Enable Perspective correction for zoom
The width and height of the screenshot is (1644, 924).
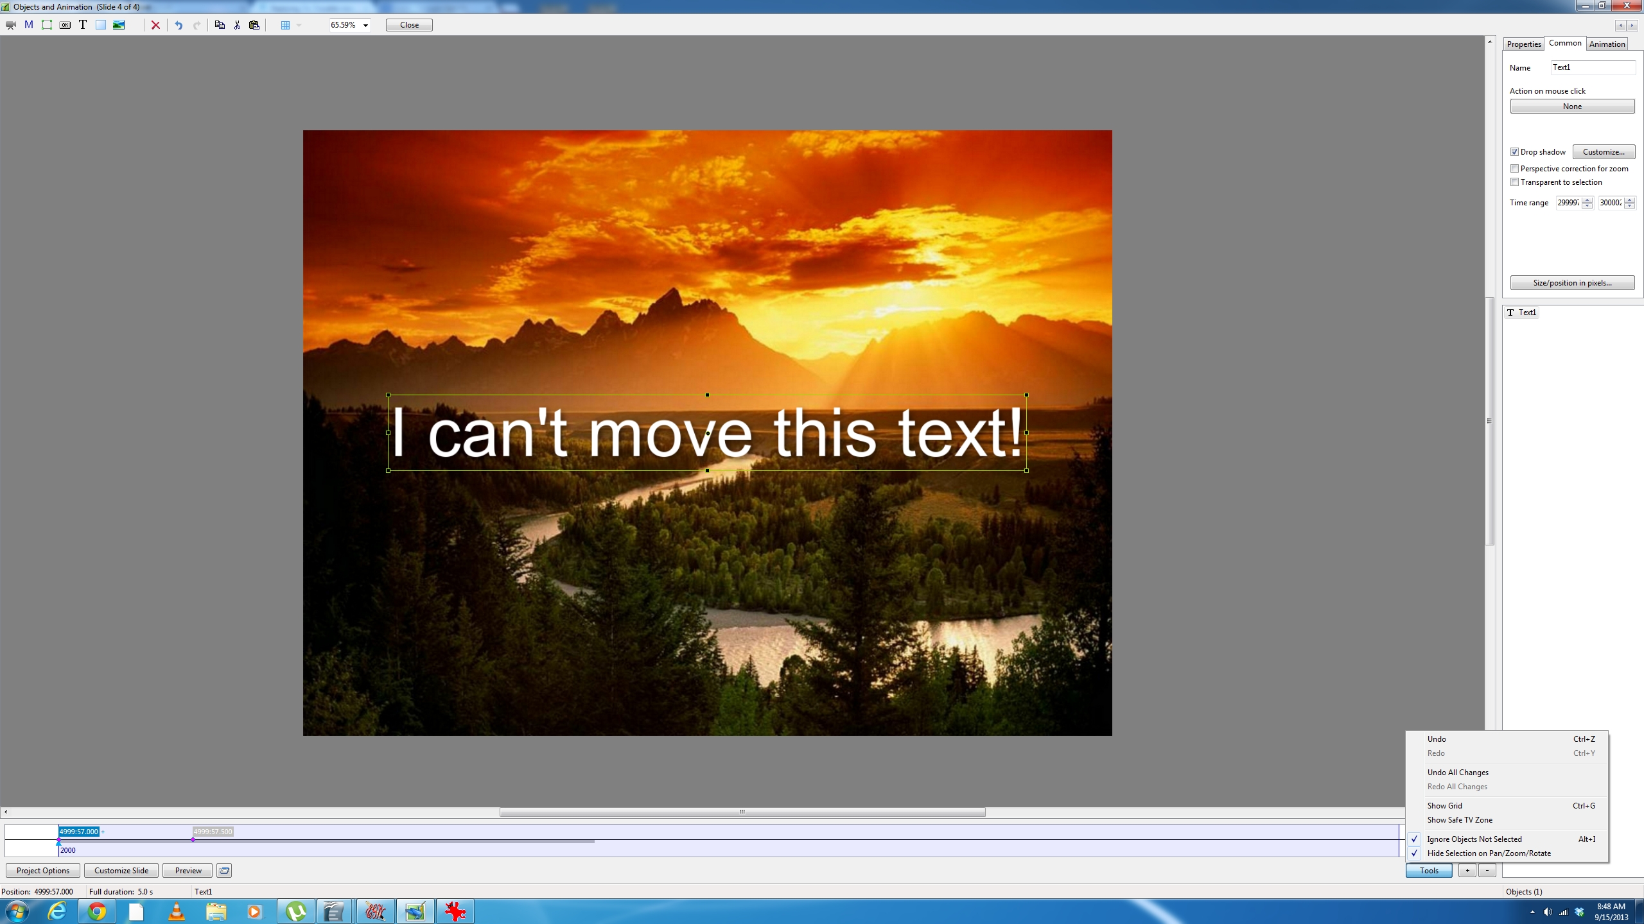click(1514, 169)
